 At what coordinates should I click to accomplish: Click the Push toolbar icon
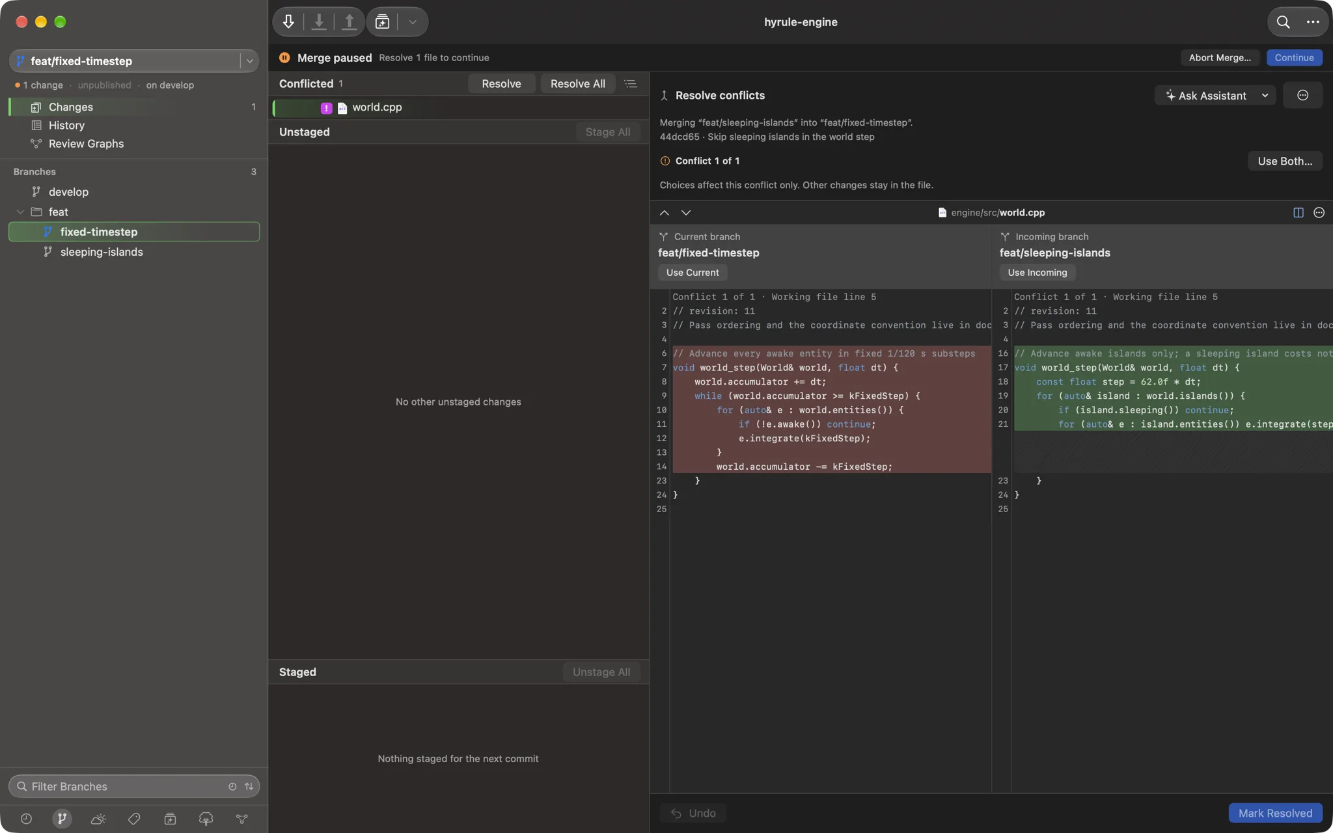(349, 21)
